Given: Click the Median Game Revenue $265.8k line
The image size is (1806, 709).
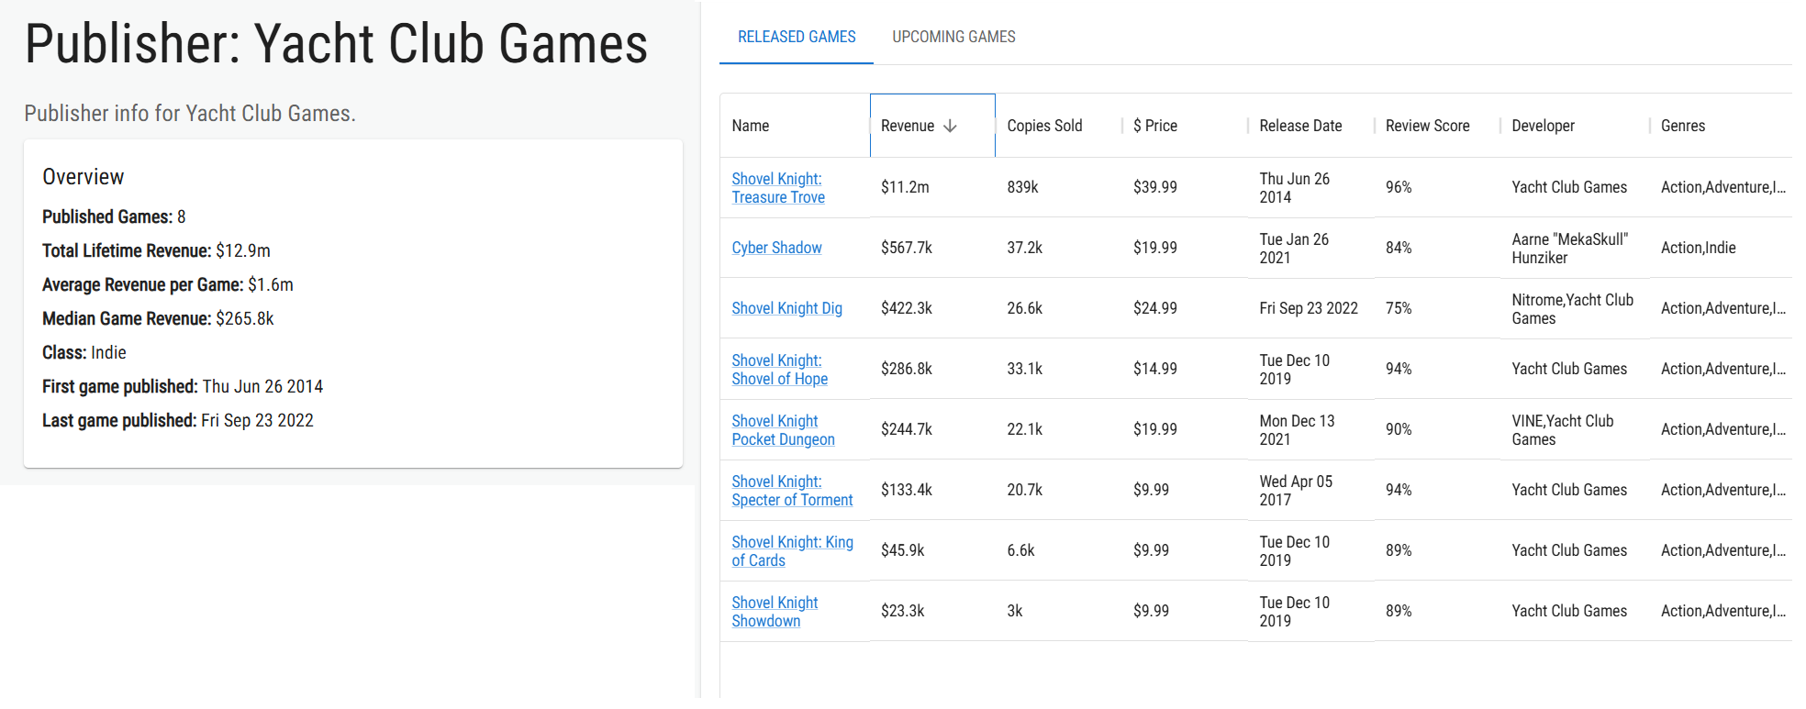Looking at the screenshot, I should pos(158,318).
